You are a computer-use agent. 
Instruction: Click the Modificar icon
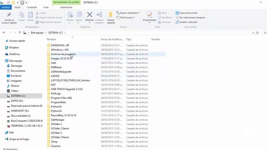159,17
